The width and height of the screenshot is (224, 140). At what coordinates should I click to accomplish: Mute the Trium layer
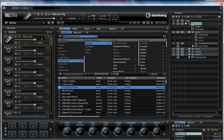pos(178,49)
